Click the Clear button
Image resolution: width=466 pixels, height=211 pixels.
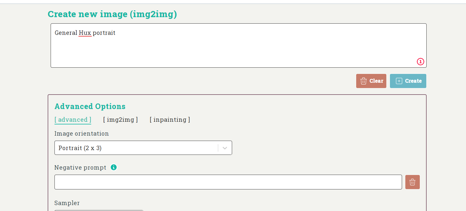pos(371,81)
